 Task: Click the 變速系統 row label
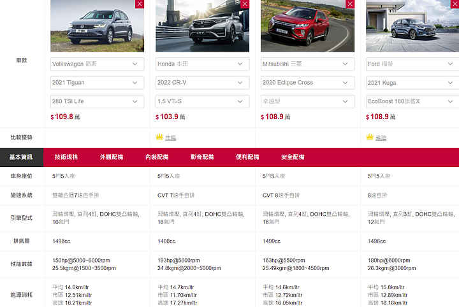coord(22,196)
